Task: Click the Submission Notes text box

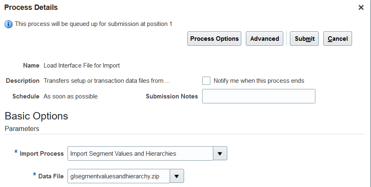Action: [x=259, y=96]
